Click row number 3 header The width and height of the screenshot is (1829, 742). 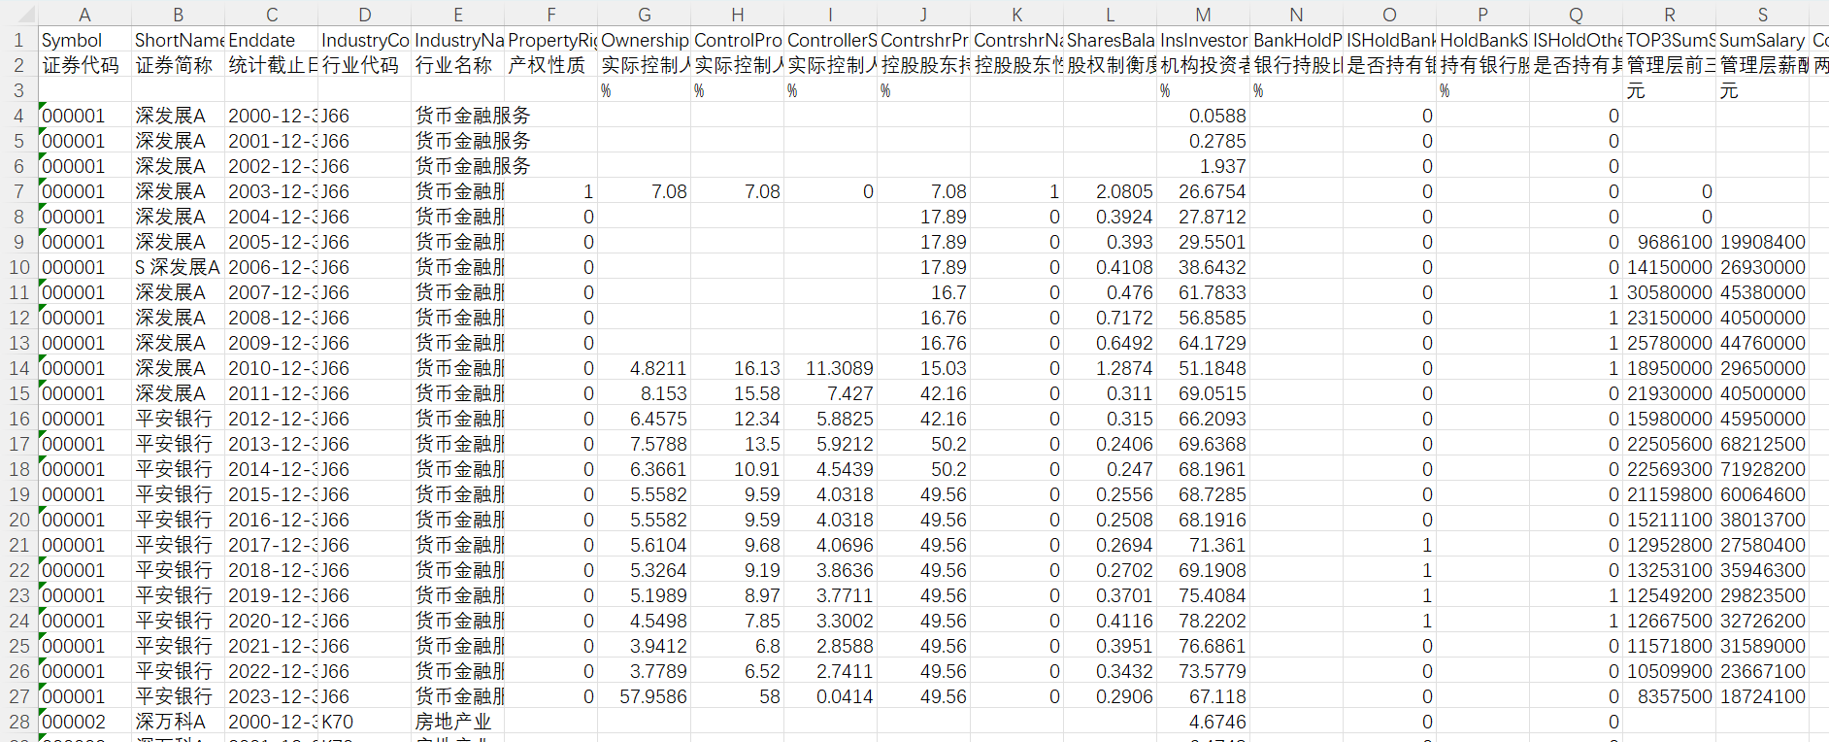(18, 90)
